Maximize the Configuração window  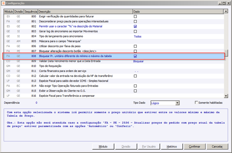coord(224,3)
